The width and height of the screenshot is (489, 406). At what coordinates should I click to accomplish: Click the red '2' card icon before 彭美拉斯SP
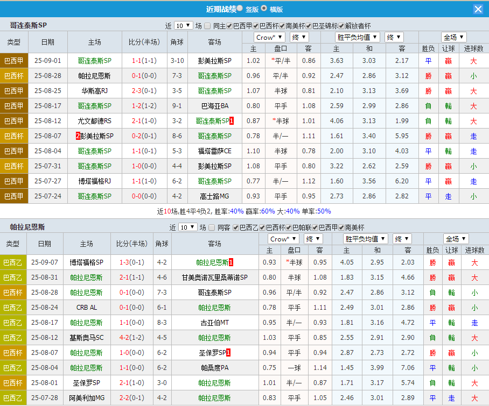click(79, 136)
